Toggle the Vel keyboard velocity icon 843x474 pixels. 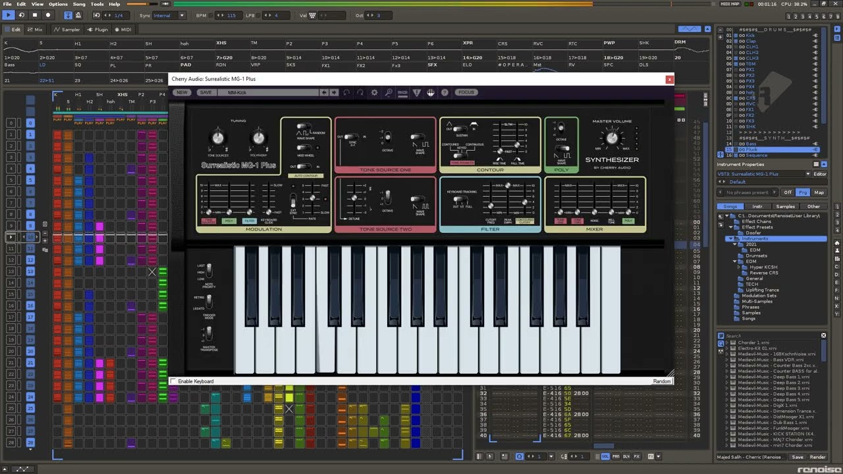tap(311, 15)
